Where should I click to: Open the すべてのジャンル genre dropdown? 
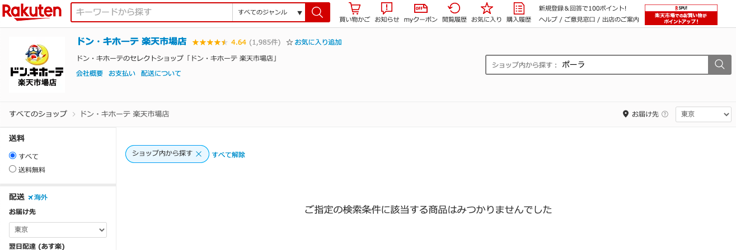[x=269, y=12]
